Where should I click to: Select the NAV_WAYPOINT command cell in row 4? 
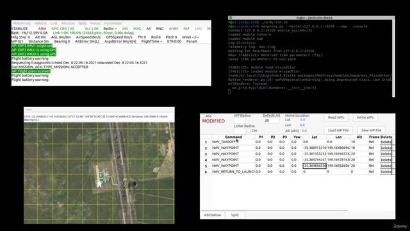[233, 160]
